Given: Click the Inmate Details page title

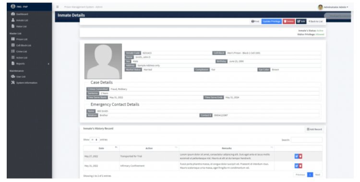Looking at the screenshot, I should pos(71,15).
